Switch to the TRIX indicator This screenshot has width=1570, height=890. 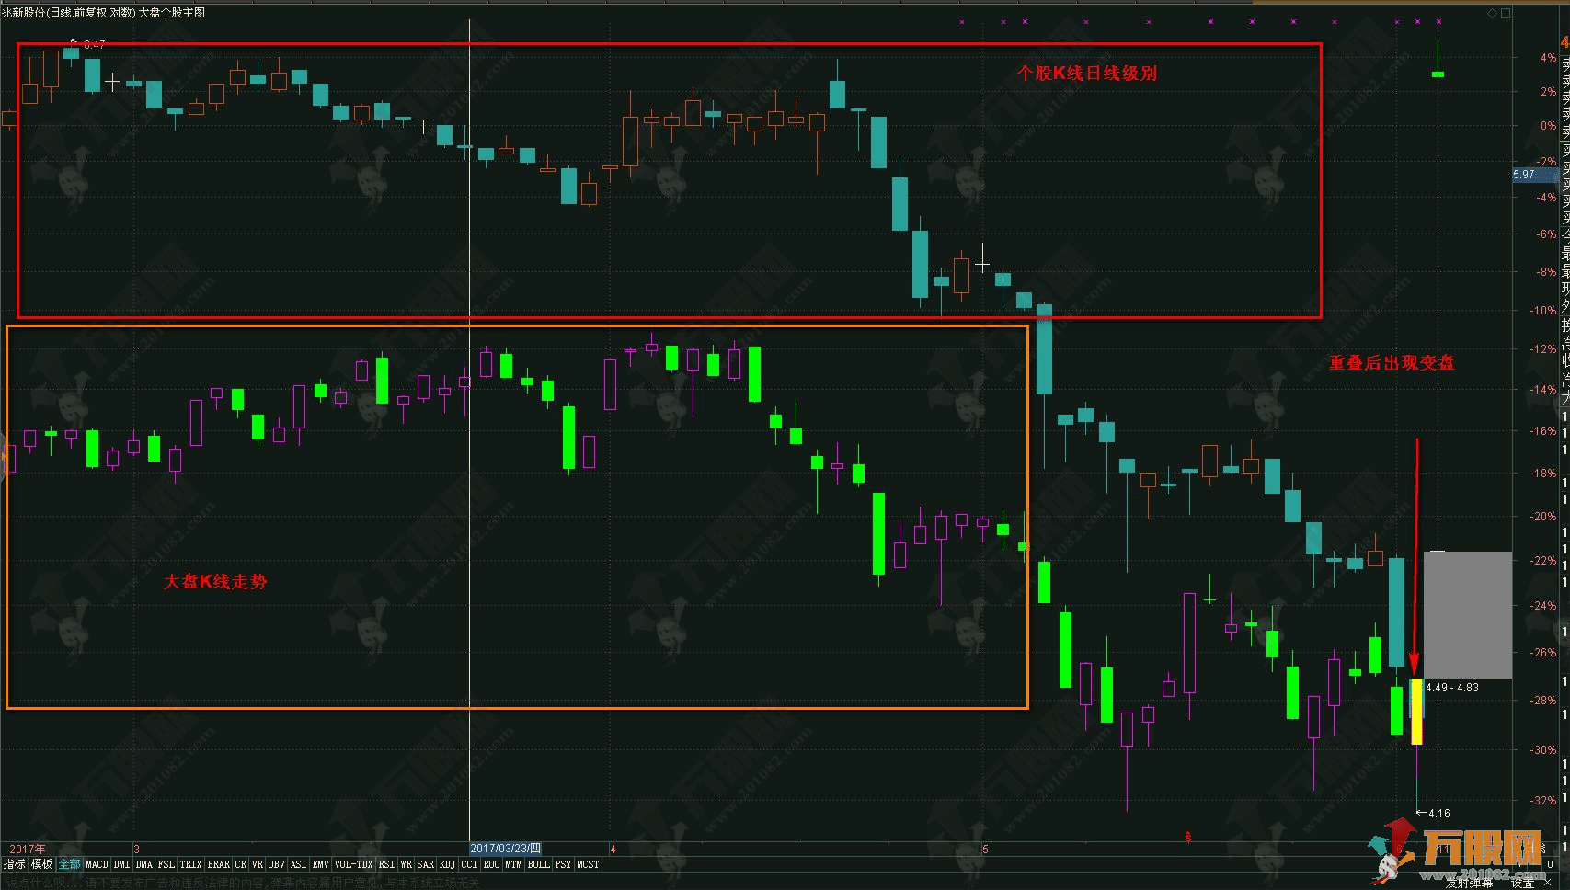tap(190, 864)
